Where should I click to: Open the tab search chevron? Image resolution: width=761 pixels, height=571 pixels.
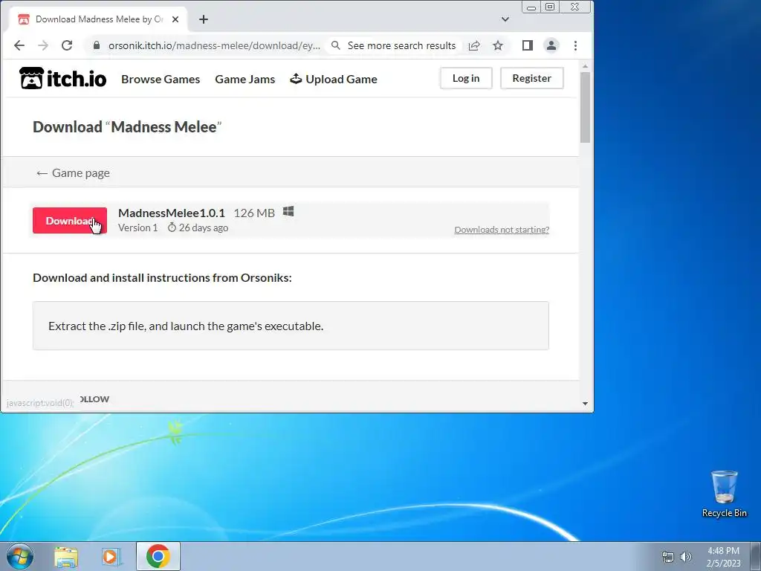point(505,19)
